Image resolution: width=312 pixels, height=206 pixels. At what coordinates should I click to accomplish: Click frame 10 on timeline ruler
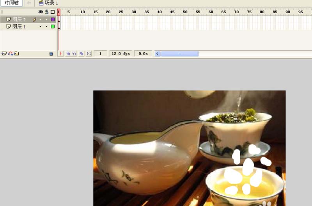pos(83,12)
